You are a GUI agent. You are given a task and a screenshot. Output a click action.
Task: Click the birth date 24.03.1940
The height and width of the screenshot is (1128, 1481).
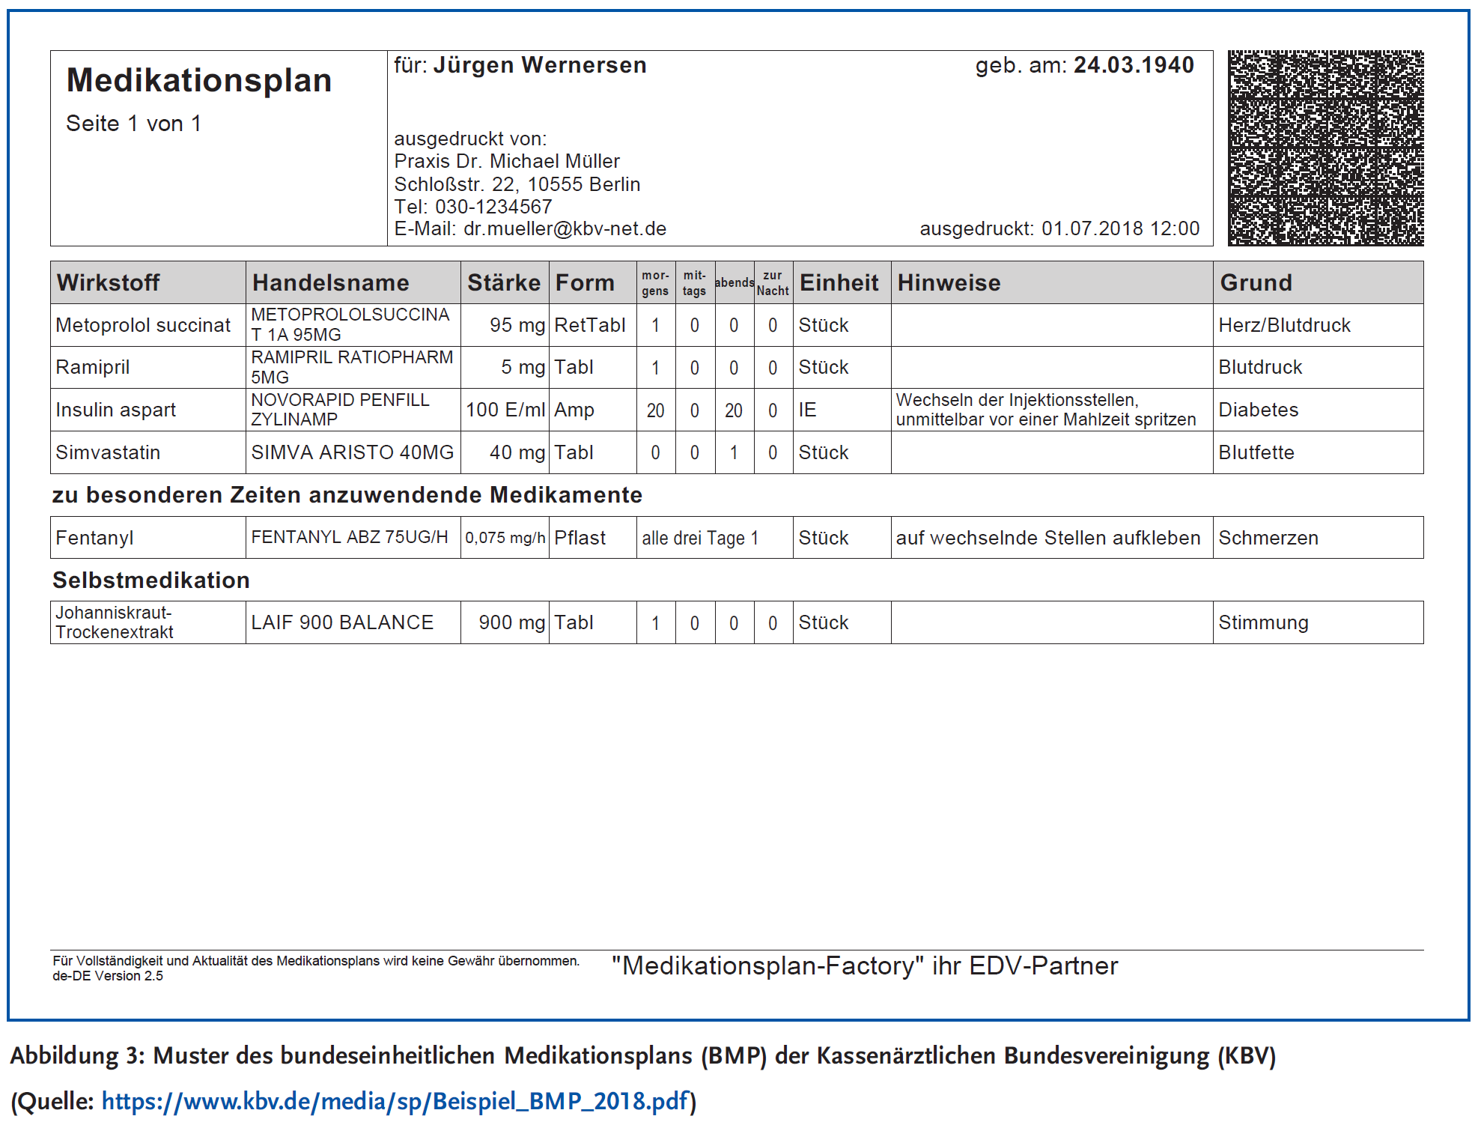click(x=1134, y=65)
